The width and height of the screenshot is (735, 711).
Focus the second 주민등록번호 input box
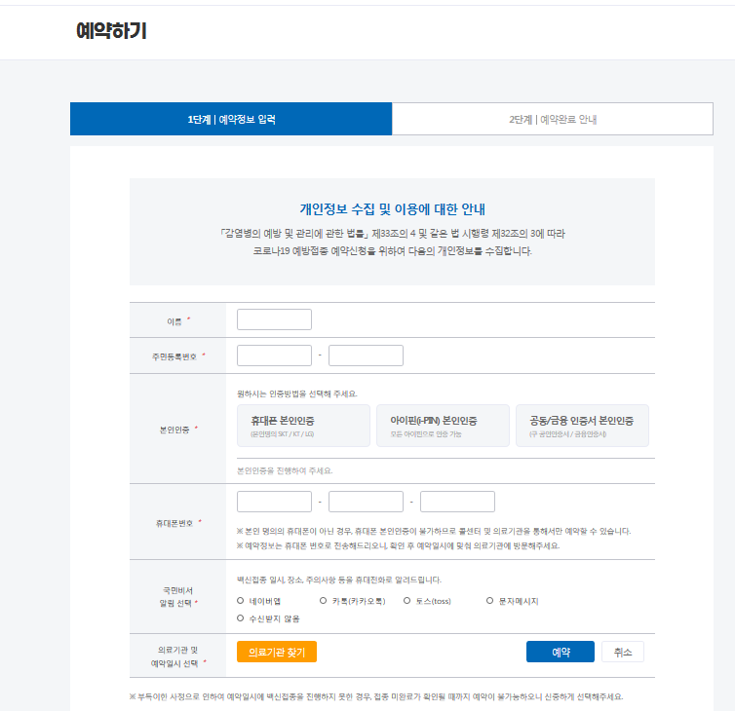(x=366, y=355)
